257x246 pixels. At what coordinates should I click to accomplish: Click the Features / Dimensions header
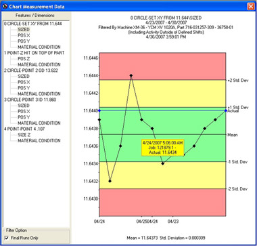click(x=35, y=16)
